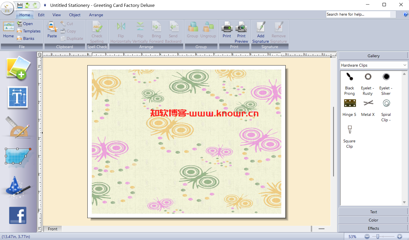Click Bring Forward

156,32
